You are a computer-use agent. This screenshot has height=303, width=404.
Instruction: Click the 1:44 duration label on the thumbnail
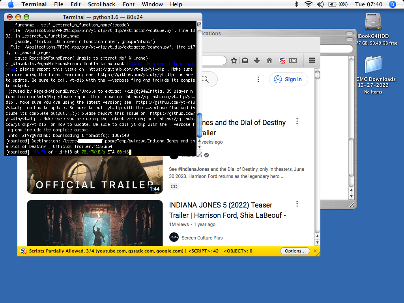[155, 189]
